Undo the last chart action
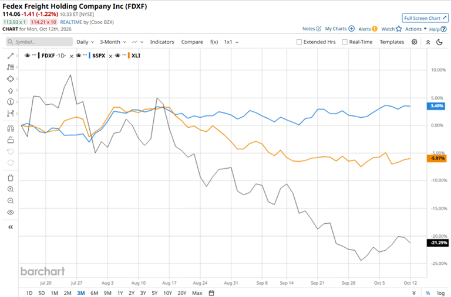 tap(11, 151)
